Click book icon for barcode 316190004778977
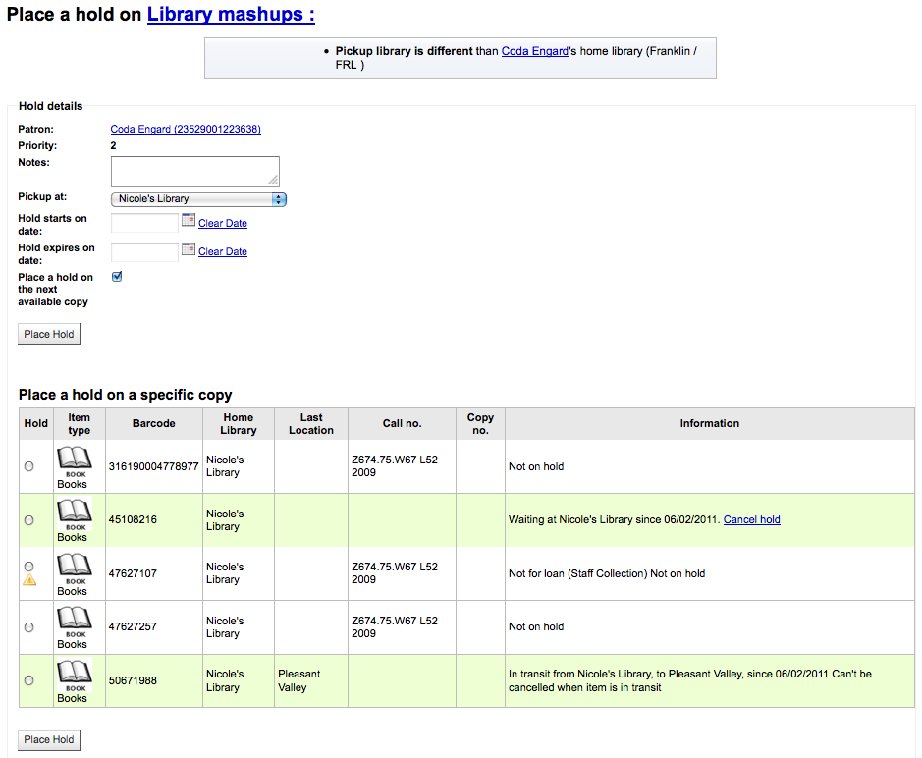This screenshot has width=922, height=758. pyautogui.click(x=74, y=462)
